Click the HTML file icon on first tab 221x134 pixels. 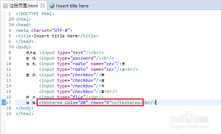tap(5, 6)
